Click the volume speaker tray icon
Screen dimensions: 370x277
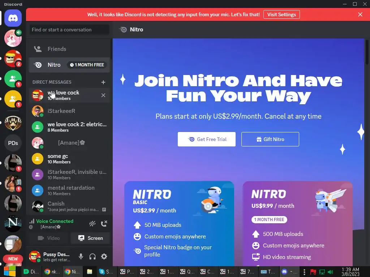(330, 272)
